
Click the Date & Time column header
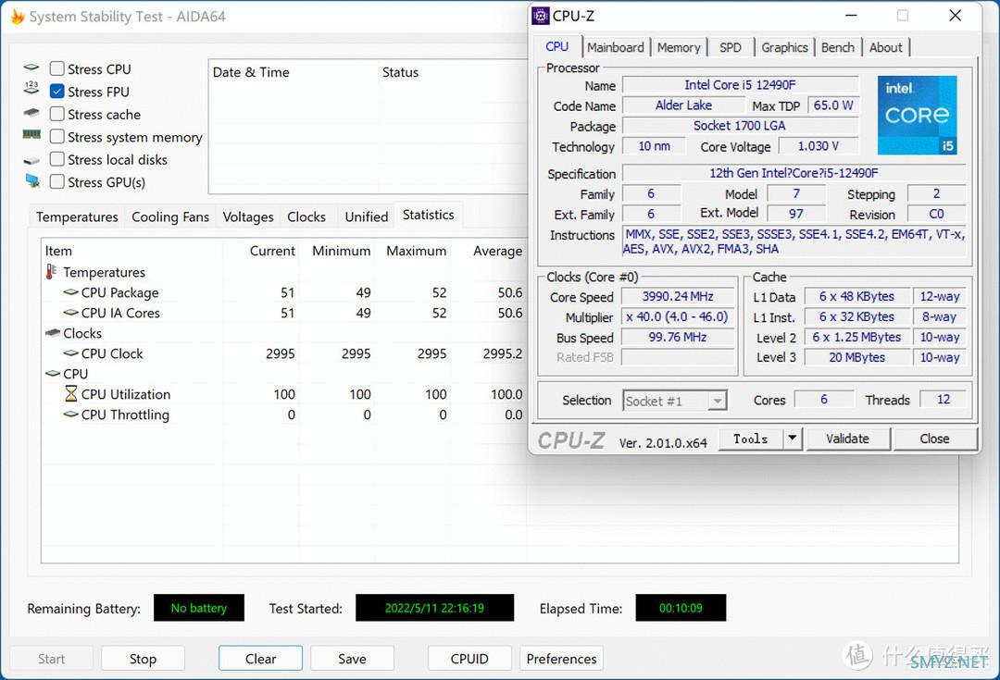point(294,72)
